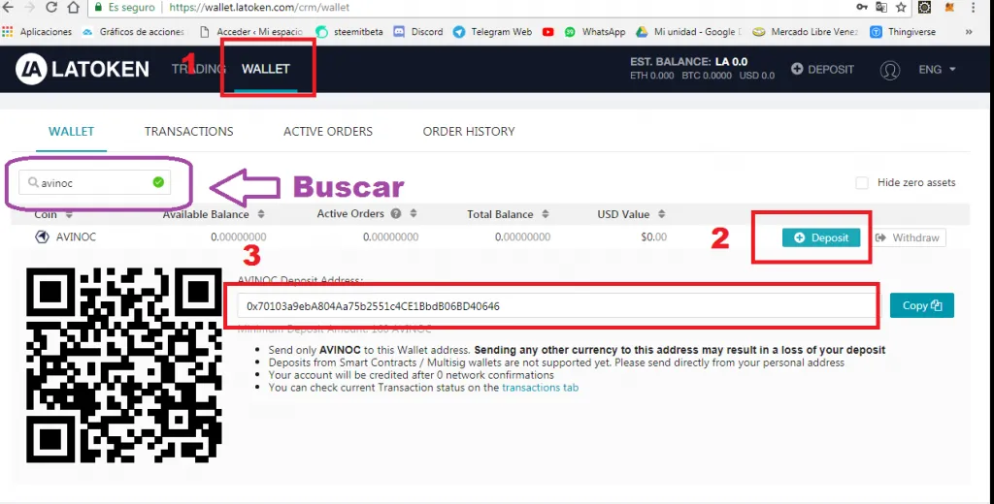
Task: Click the deposit address QR code
Action: coord(123,364)
